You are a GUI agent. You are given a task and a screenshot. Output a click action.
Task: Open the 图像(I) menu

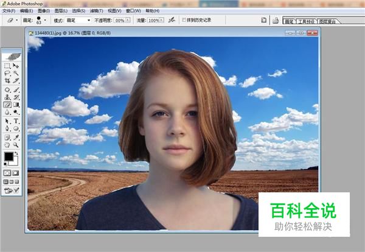(44, 11)
